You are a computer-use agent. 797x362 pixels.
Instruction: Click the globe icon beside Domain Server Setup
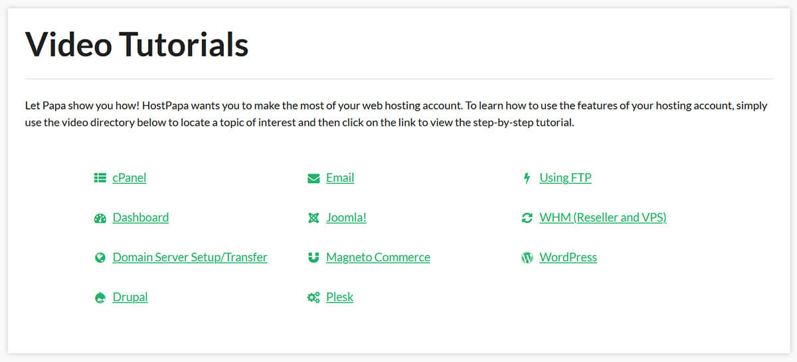tap(100, 258)
